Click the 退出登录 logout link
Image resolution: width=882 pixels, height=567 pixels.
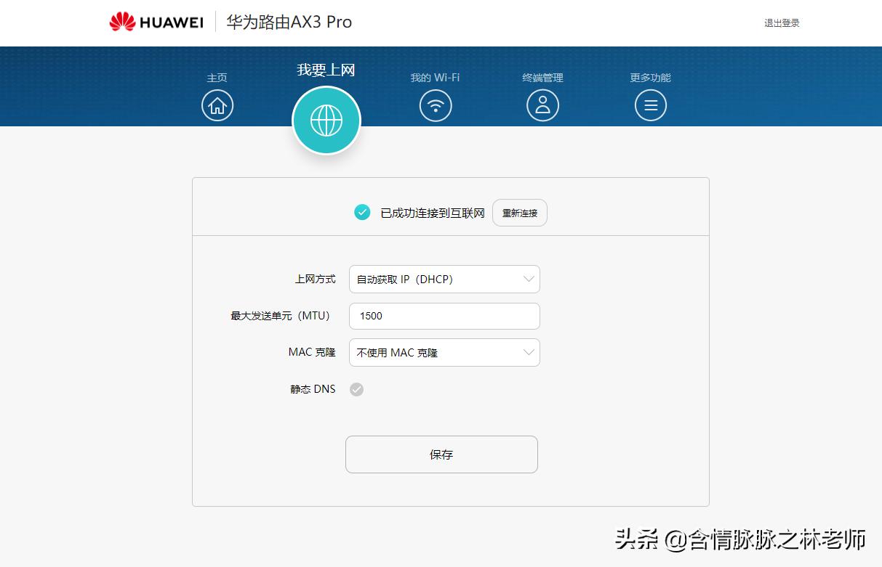click(782, 23)
